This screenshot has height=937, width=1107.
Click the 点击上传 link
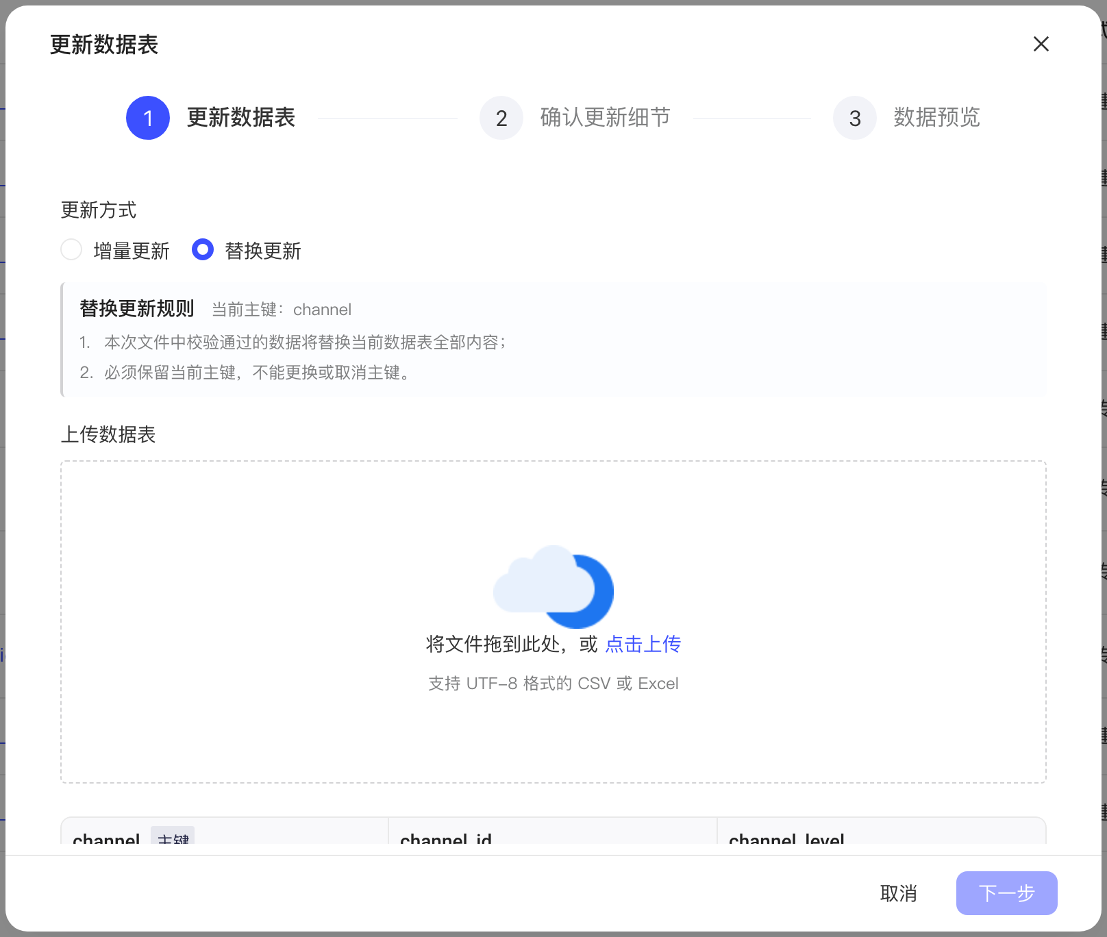tap(643, 644)
